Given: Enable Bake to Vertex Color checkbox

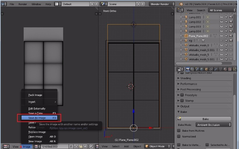Looking at the screenshot, I should click(179, 145).
